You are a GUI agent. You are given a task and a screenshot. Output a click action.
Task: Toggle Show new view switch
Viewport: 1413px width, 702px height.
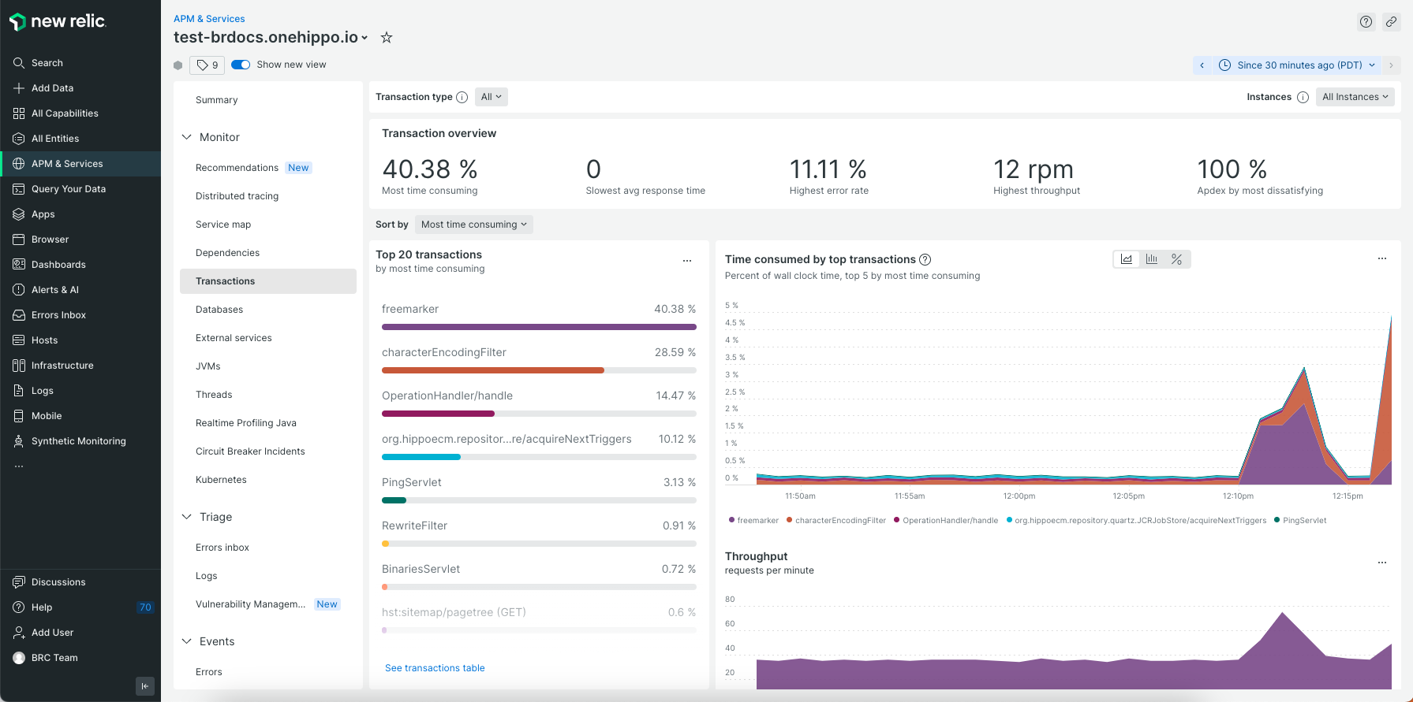coord(241,65)
